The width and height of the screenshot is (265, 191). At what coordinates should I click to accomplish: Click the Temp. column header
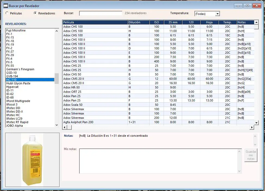coord(227,22)
